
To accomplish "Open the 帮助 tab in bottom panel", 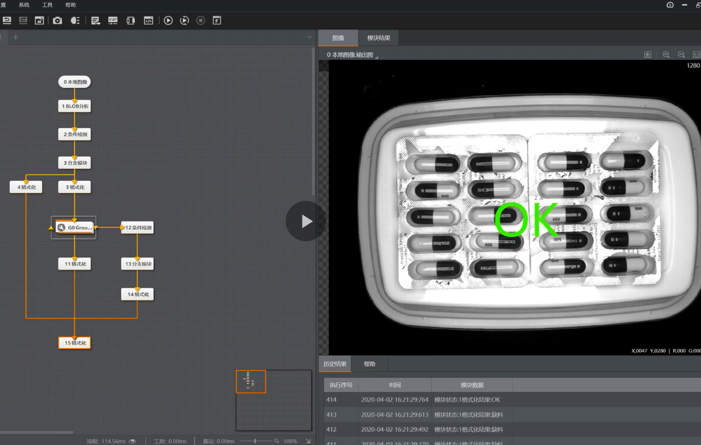I will [x=369, y=364].
